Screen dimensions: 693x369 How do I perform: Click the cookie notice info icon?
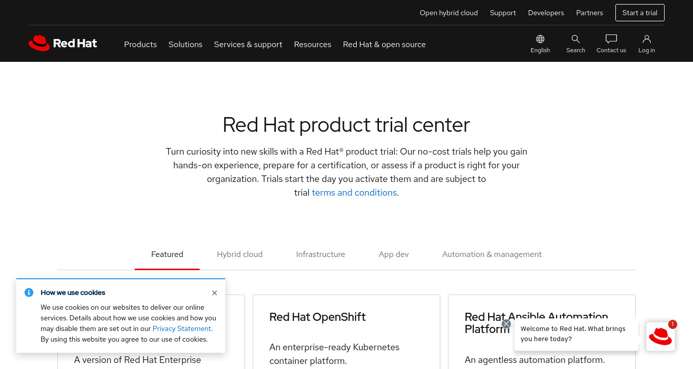(29, 292)
